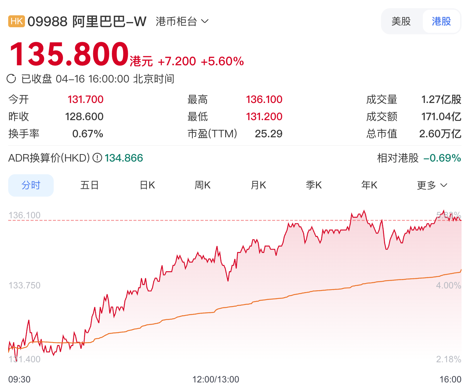Select the 周K chart tab
Image resolution: width=469 pixels, height=391 pixels.
203,185
